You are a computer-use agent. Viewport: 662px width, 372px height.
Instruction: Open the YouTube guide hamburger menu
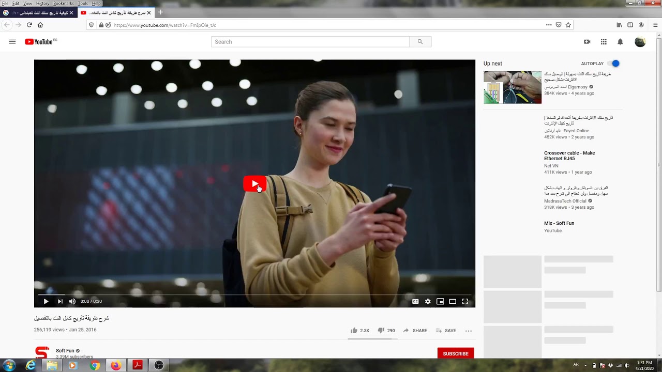click(x=12, y=42)
